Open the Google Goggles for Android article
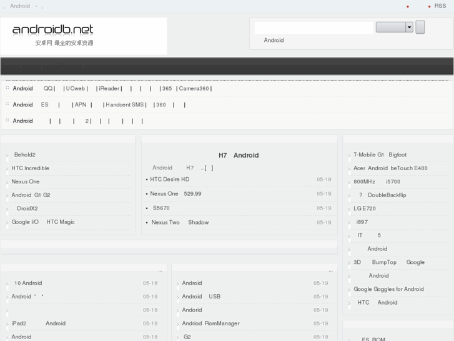 click(x=388, y=289)
